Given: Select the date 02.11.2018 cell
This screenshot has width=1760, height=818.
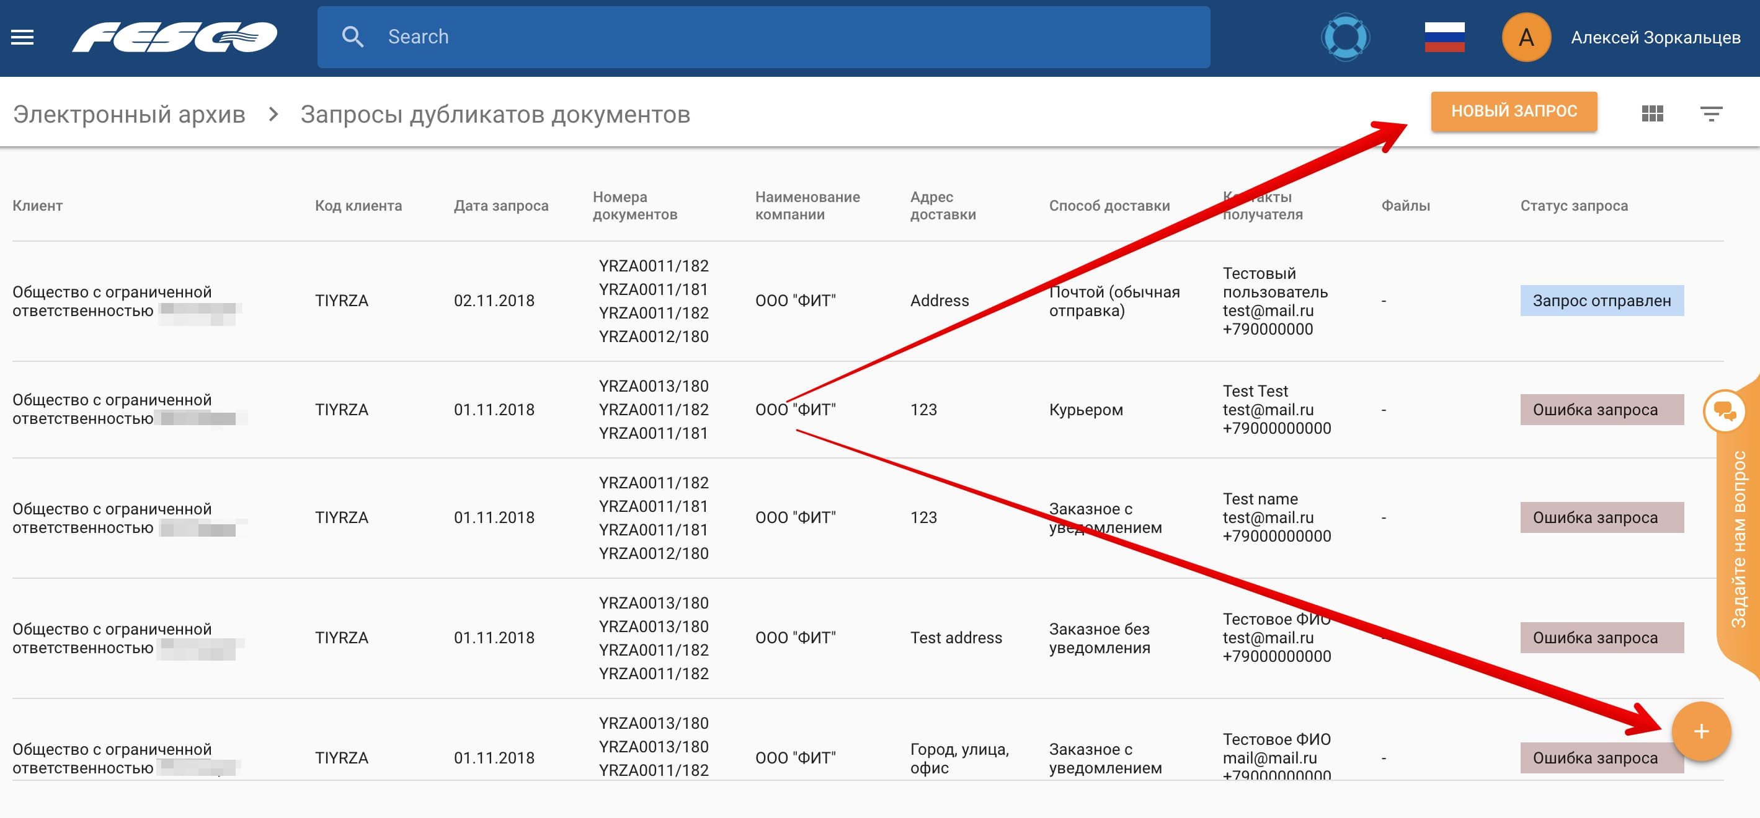Looking at the screenshot, I should 494,301.
